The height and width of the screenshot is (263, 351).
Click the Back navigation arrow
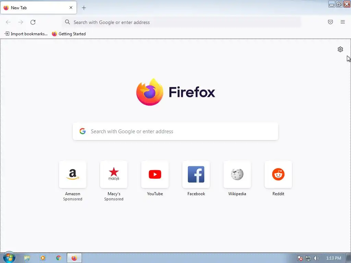click(8, 22)
